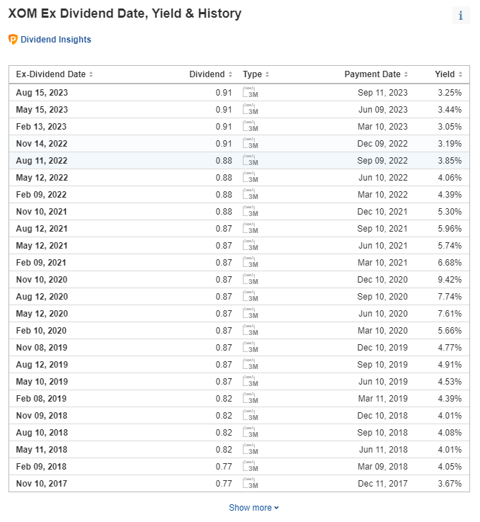The width and height of the screenshot is (480, 522).
Task: Click the 3M type icon for Feb 08, 2019
Action: (x=251, y=398)
